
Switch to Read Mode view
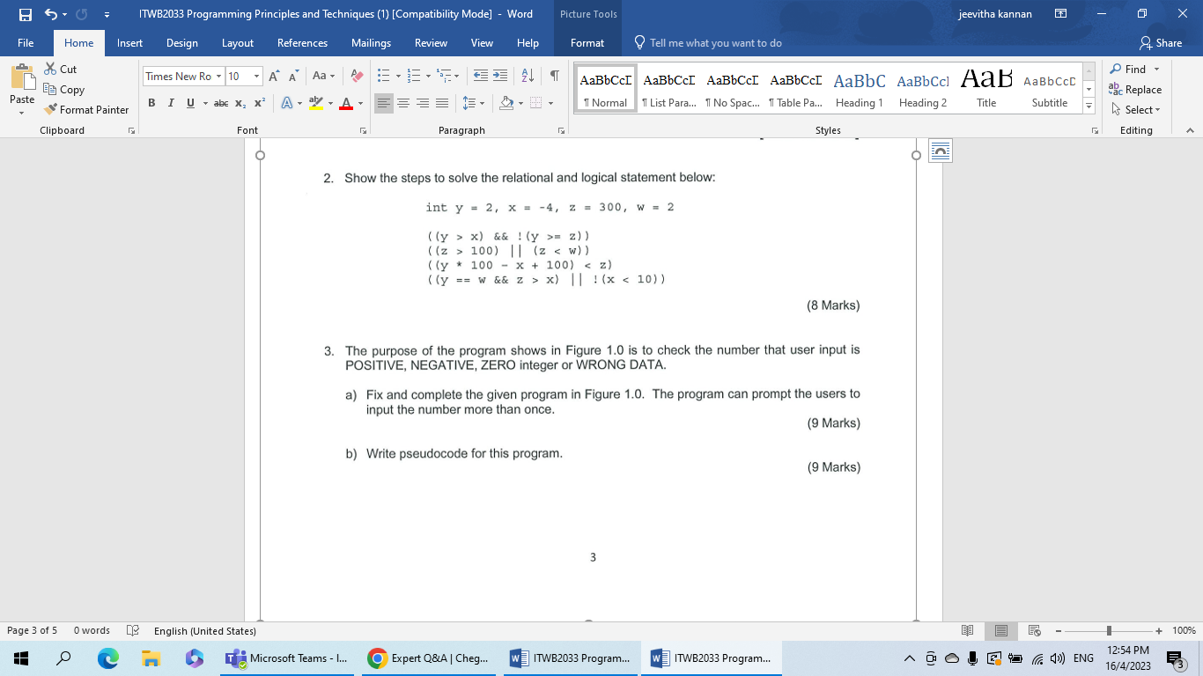(x=967, y=630)
